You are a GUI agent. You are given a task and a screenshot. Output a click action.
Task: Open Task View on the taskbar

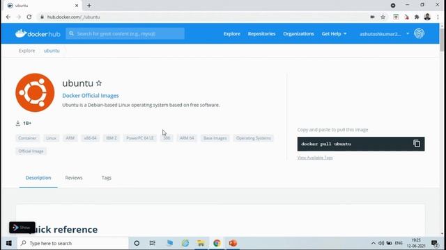[x=153, y=243]
